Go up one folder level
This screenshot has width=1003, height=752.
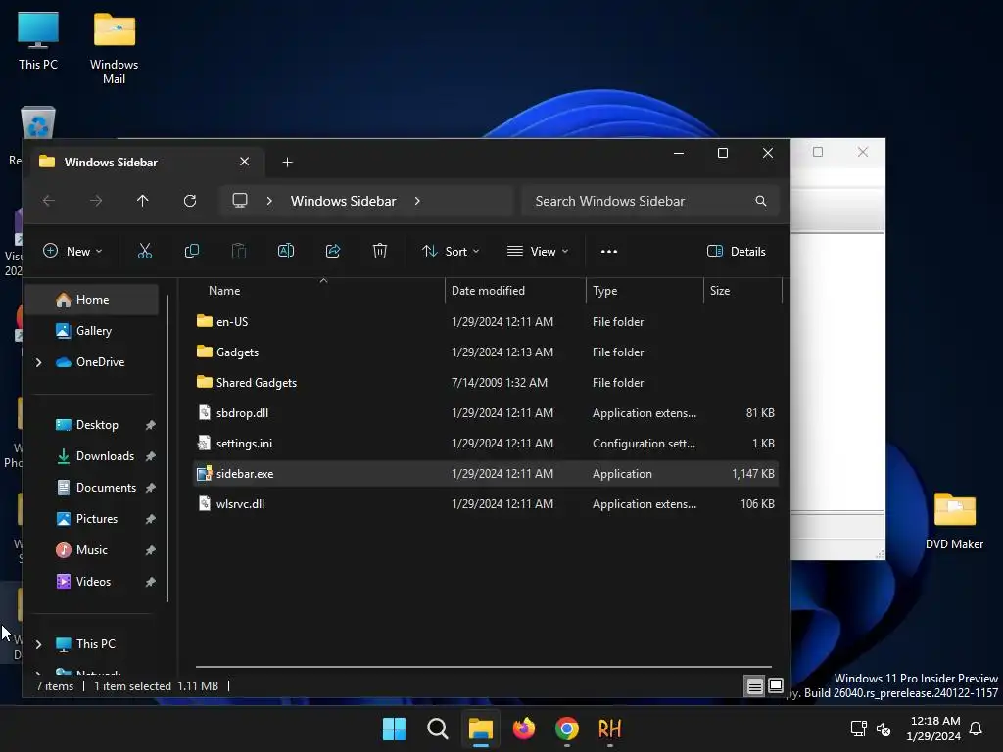click(143, 201)
